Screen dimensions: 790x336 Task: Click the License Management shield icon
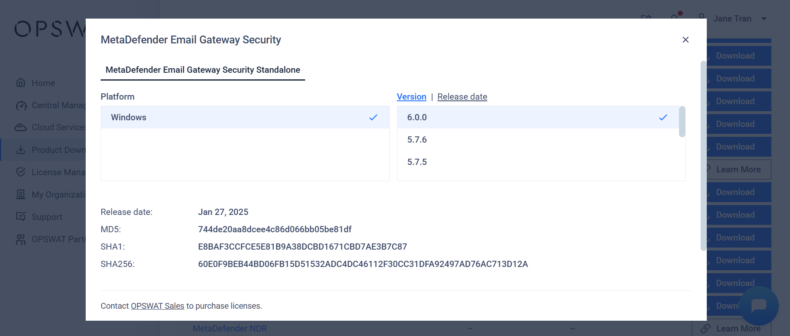point(21,172)
